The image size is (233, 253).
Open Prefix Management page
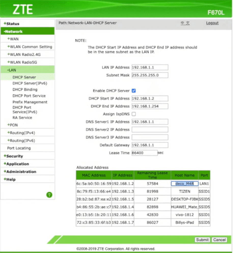pos(30,102)
